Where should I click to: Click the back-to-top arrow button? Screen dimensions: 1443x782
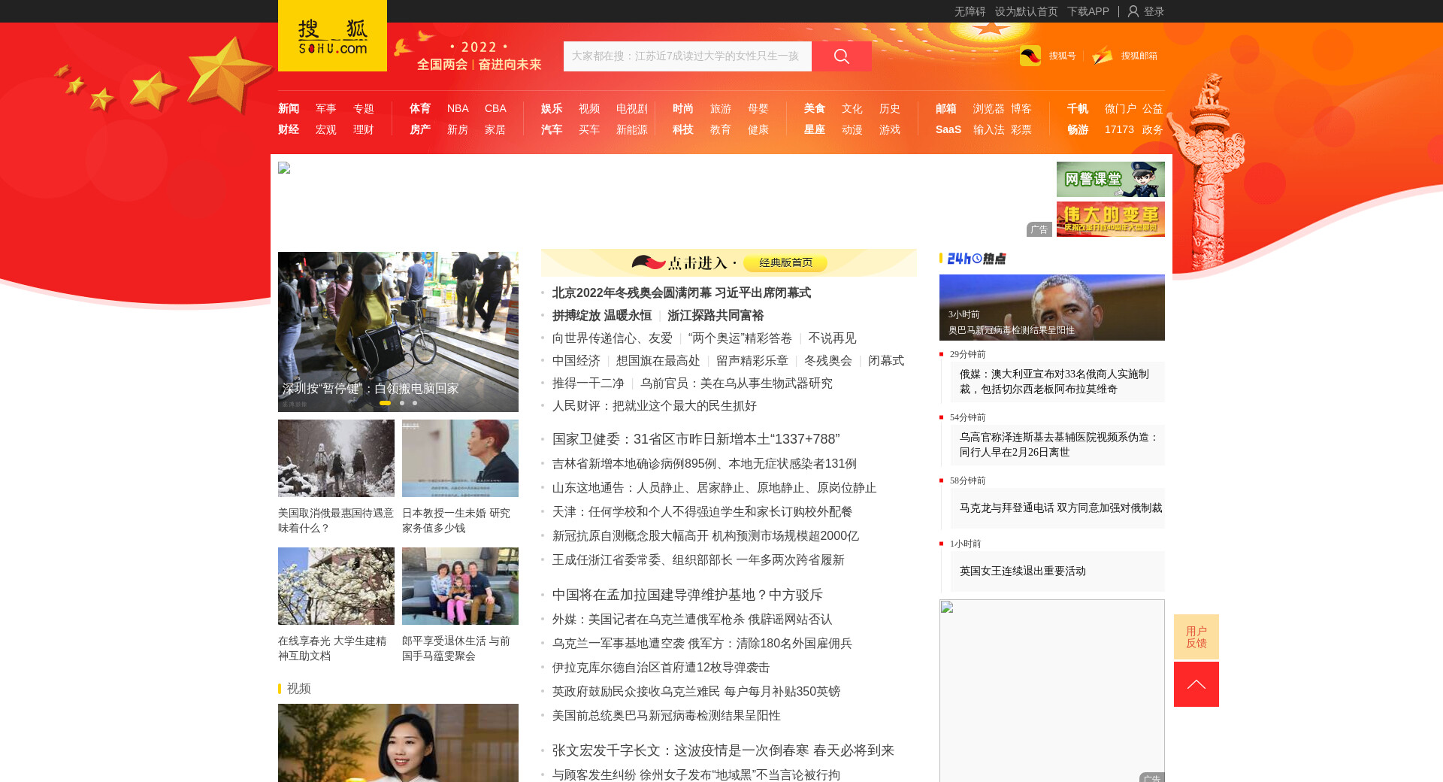click(1196, 684)
